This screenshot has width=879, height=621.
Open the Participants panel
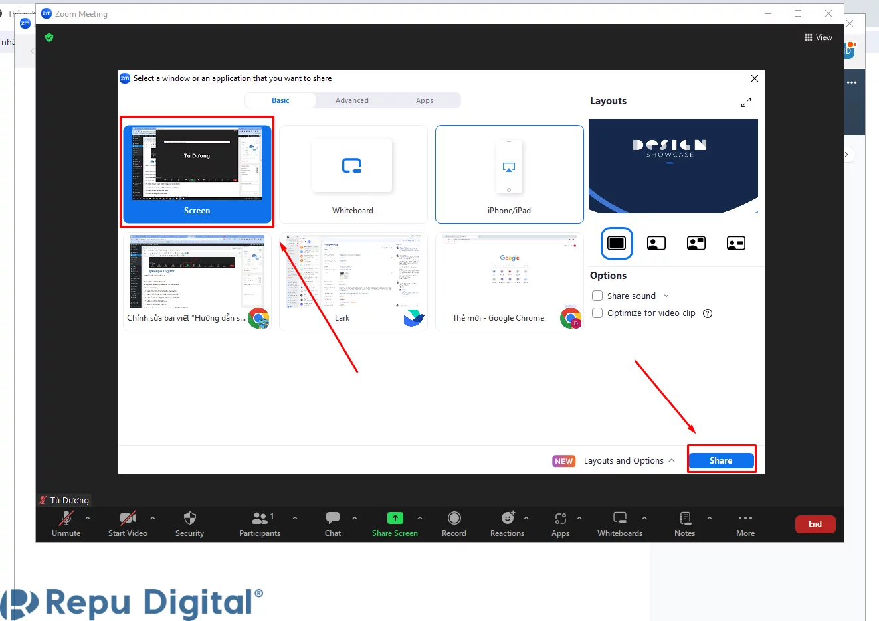tap(260, 524)
